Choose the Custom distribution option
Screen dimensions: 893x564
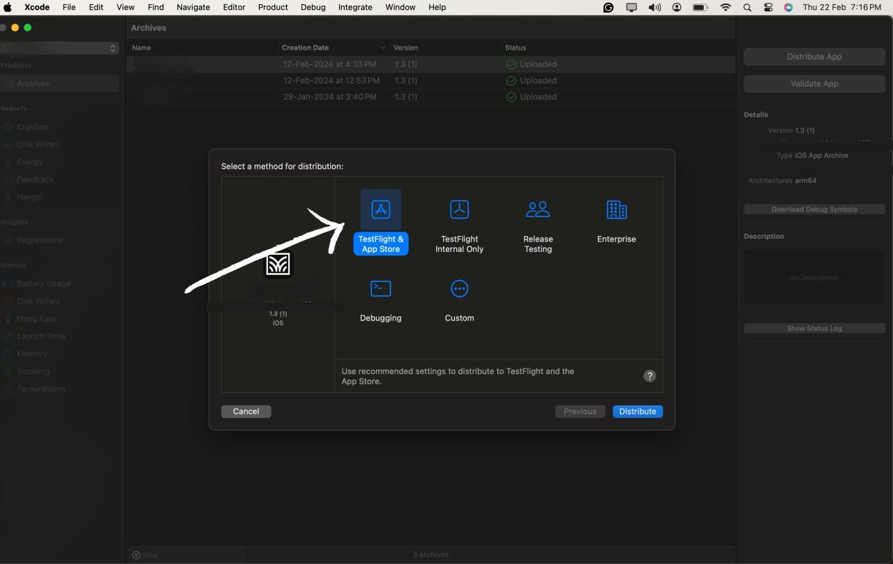[x=459, y=299]
